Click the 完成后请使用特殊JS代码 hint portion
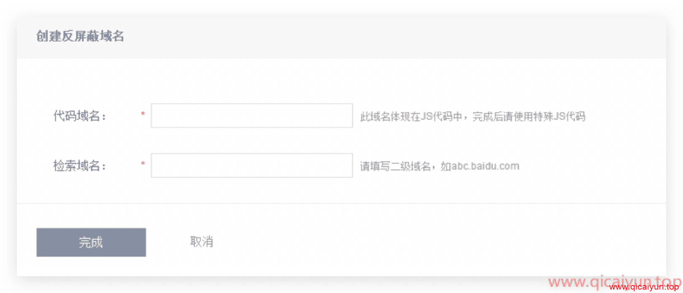 (x=529, y=117)
